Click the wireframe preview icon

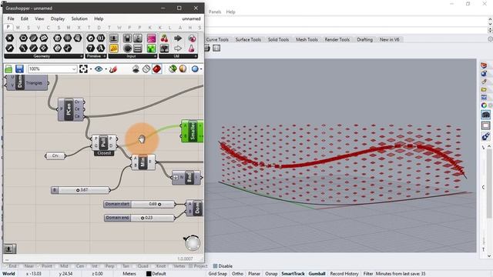point(146,68)
